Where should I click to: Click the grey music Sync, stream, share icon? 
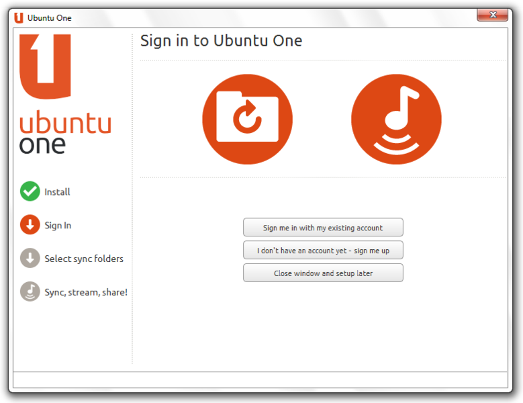30,292
